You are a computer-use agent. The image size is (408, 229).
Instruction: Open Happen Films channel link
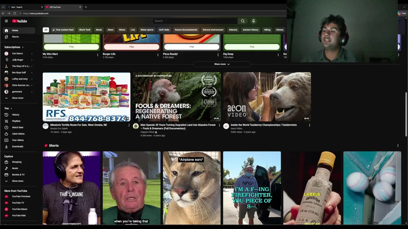(147, 132)
